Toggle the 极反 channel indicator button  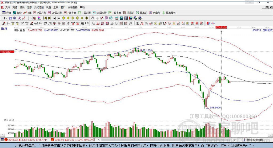35,18
